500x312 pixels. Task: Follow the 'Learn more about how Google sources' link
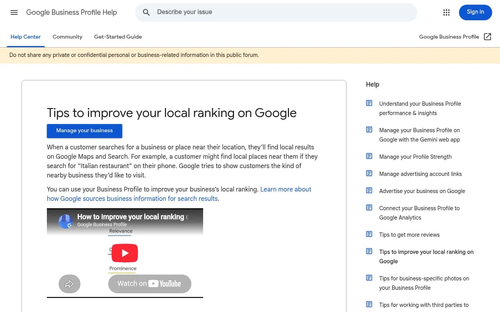(x=179, y=194)
